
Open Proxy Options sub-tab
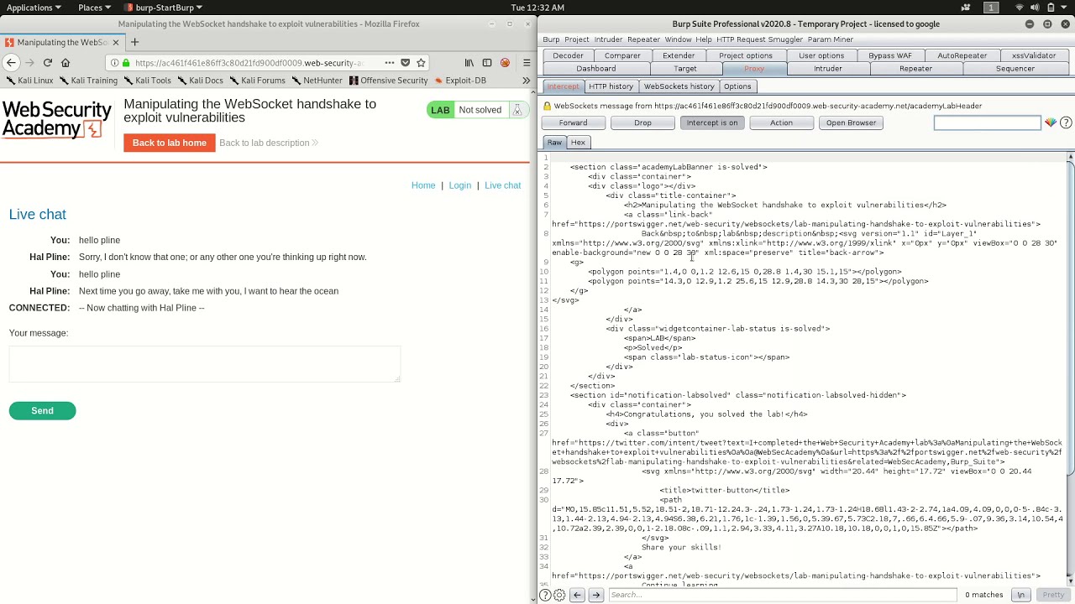737,86
